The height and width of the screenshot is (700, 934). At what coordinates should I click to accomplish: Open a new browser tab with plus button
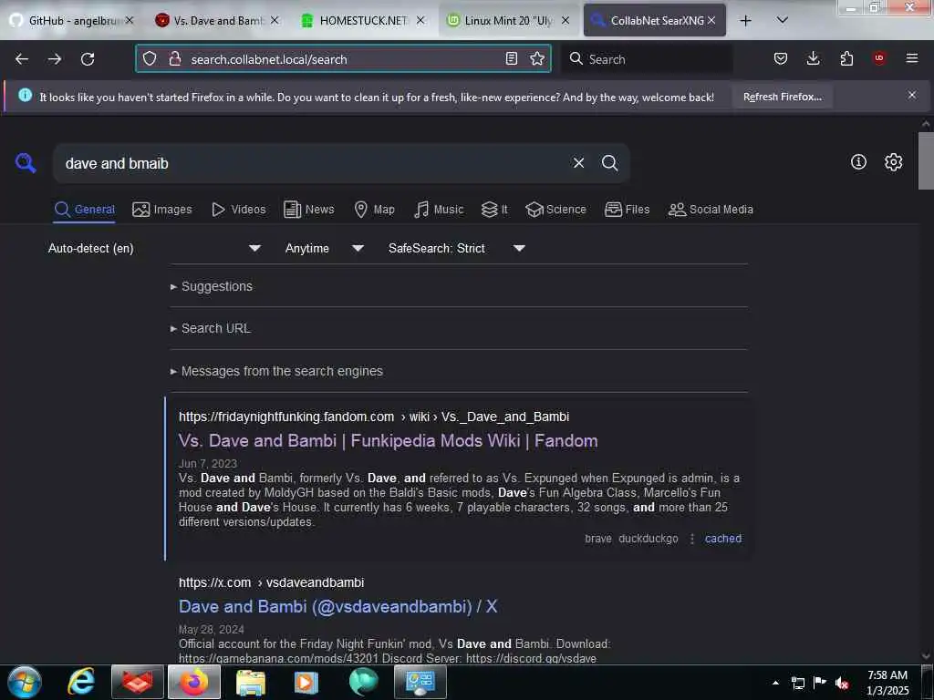point(745,20)
